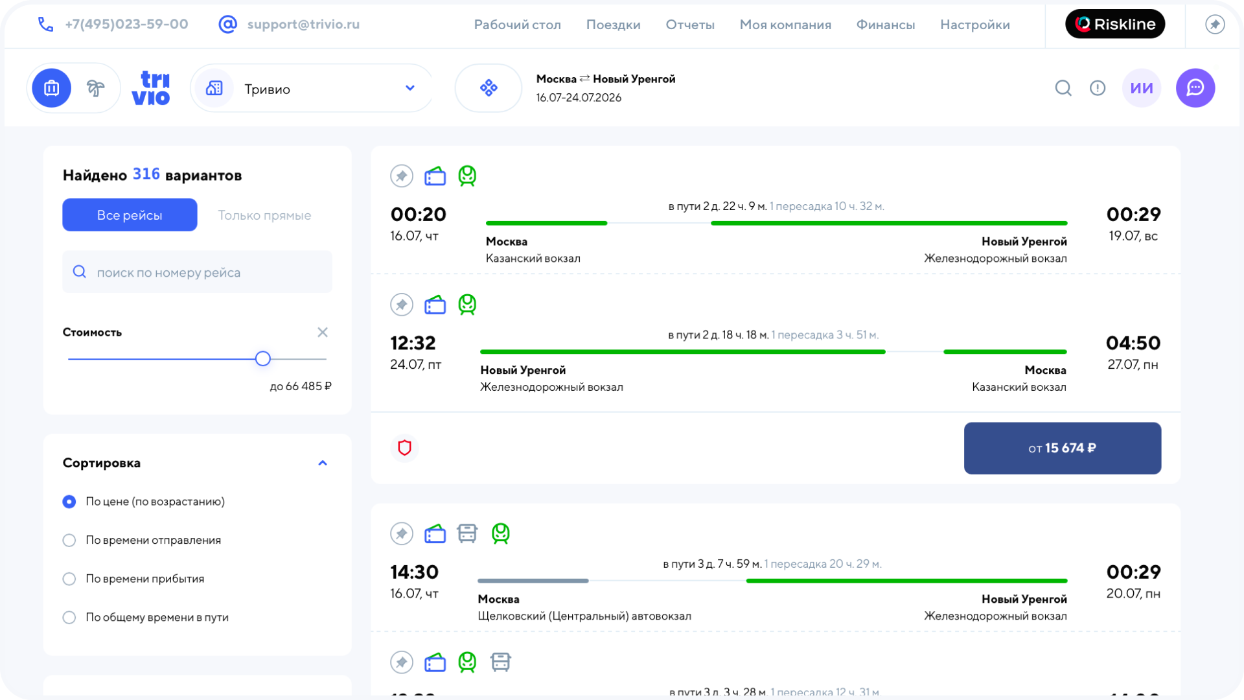1244x700 pixels.
Task: Open Моя компания menu
Action: coord(785,25)
